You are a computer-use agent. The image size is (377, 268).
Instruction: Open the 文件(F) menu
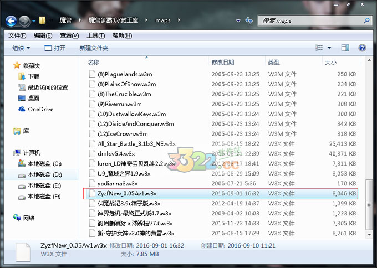point(17,35)
